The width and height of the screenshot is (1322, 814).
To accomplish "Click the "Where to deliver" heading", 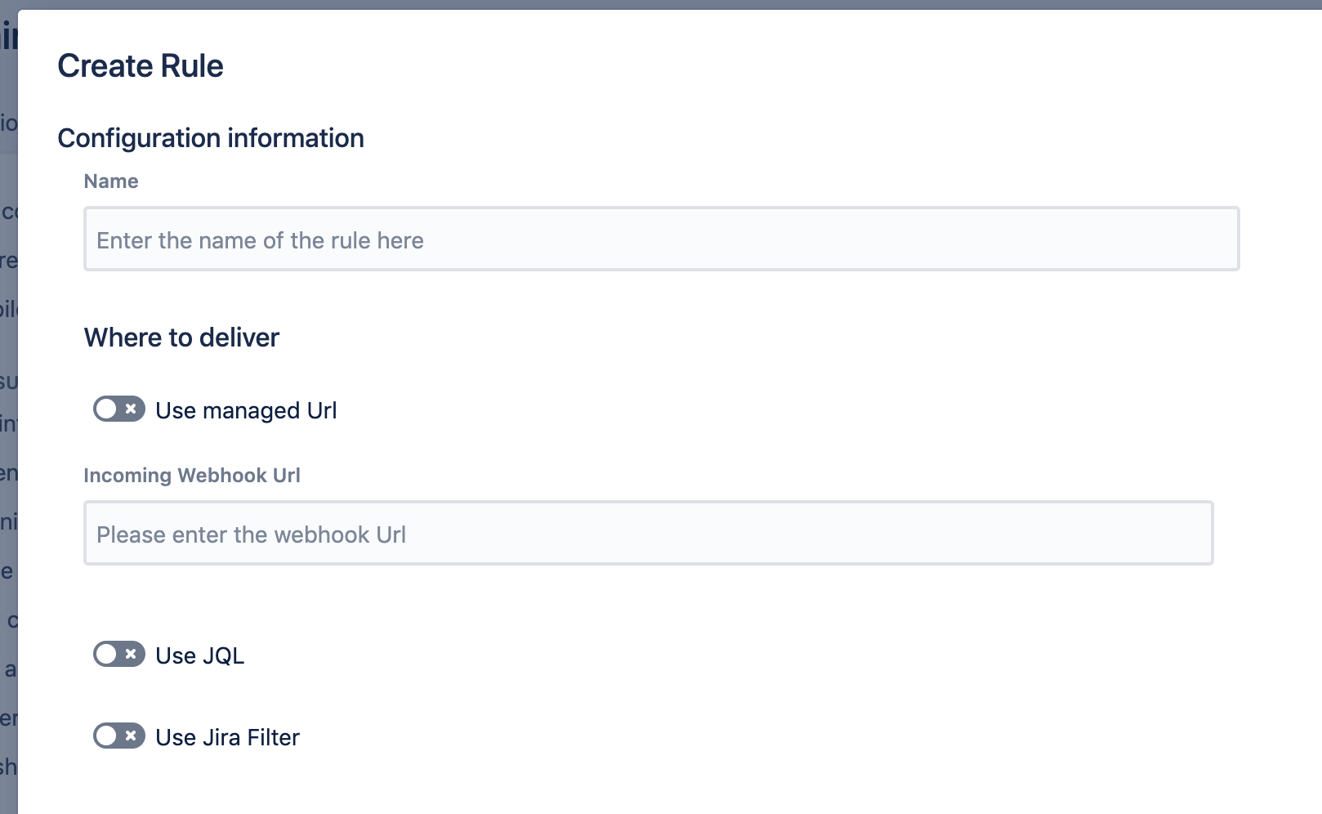I will click(x=181, y=338).
